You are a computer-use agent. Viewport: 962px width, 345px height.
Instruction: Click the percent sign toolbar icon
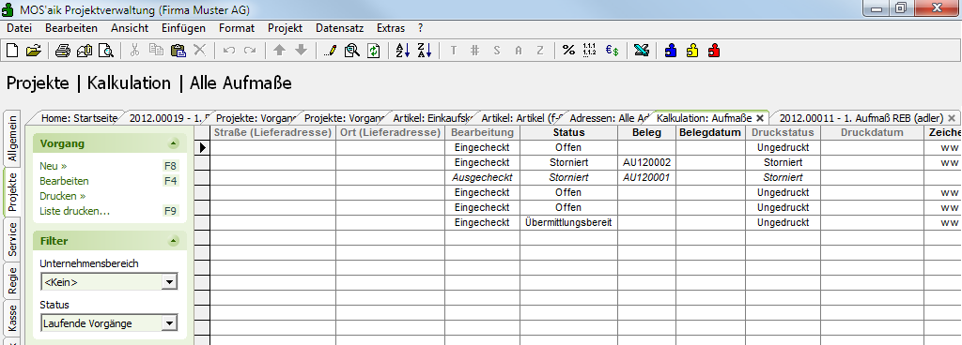(x=568, y=51)
